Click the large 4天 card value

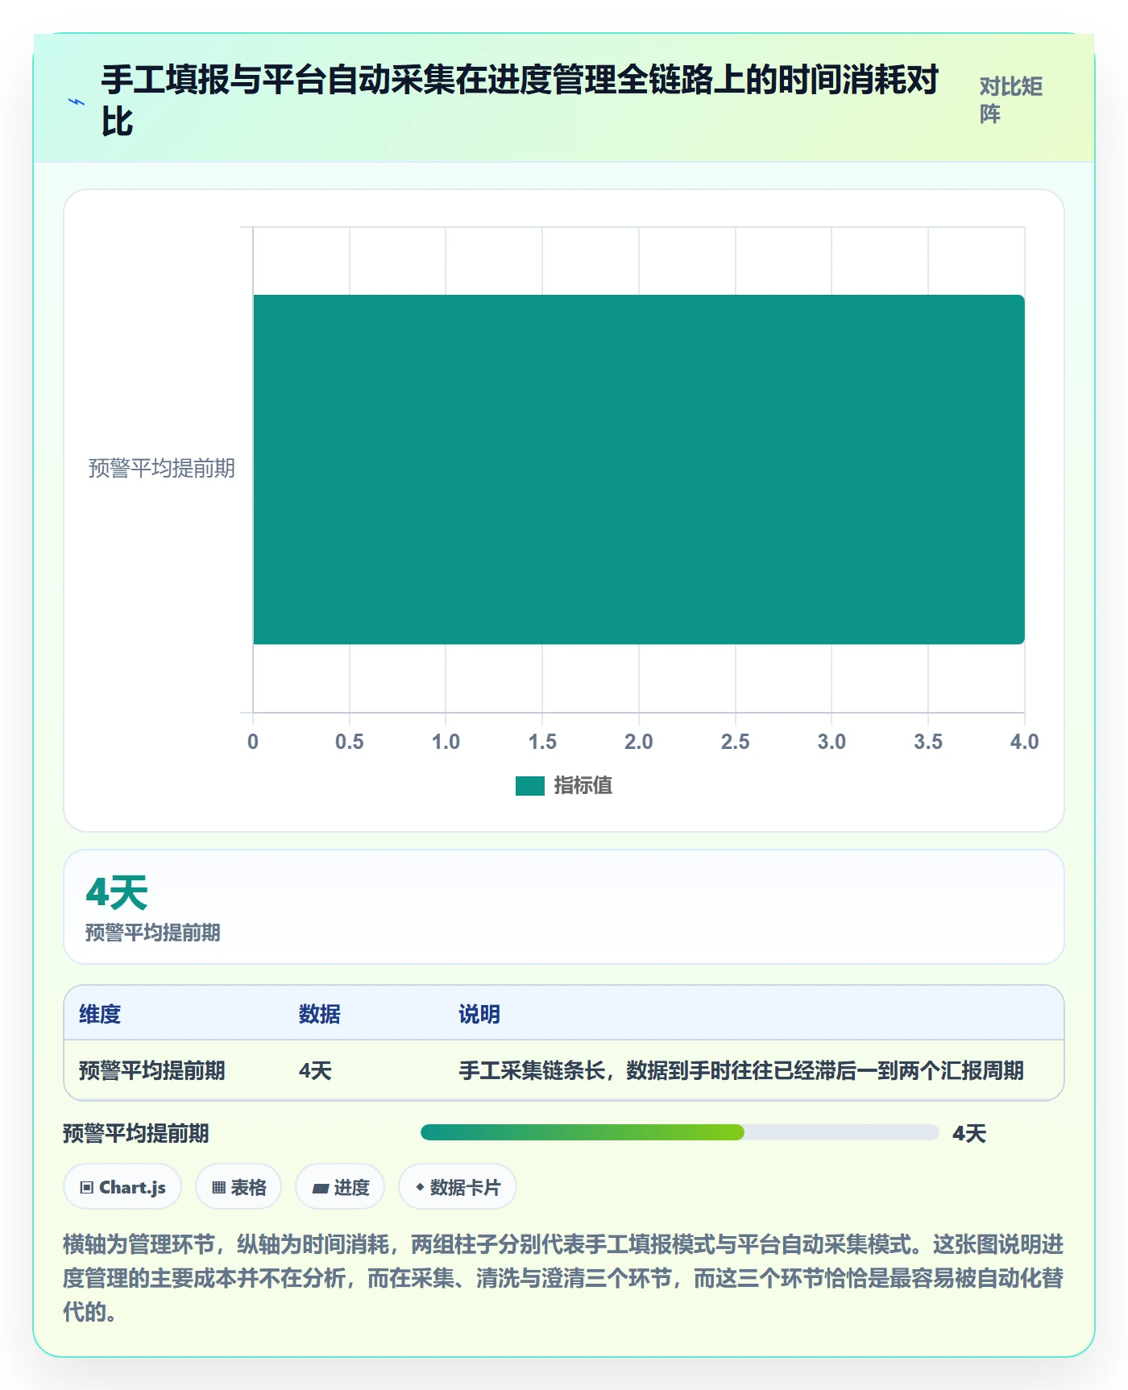117,893
